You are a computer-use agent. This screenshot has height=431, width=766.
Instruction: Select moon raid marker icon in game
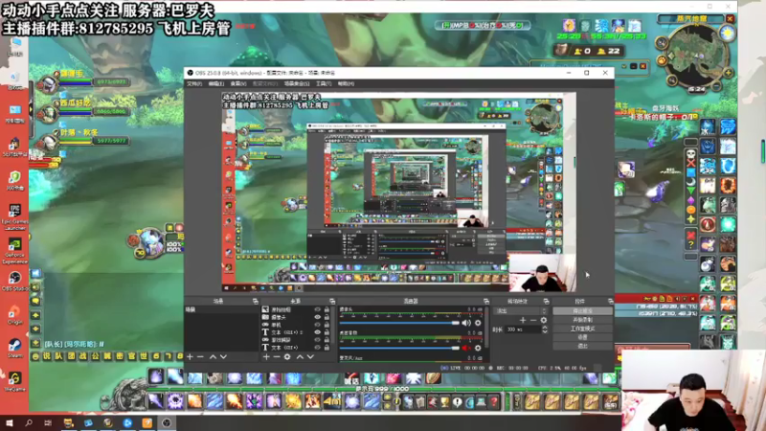[690, 182]
